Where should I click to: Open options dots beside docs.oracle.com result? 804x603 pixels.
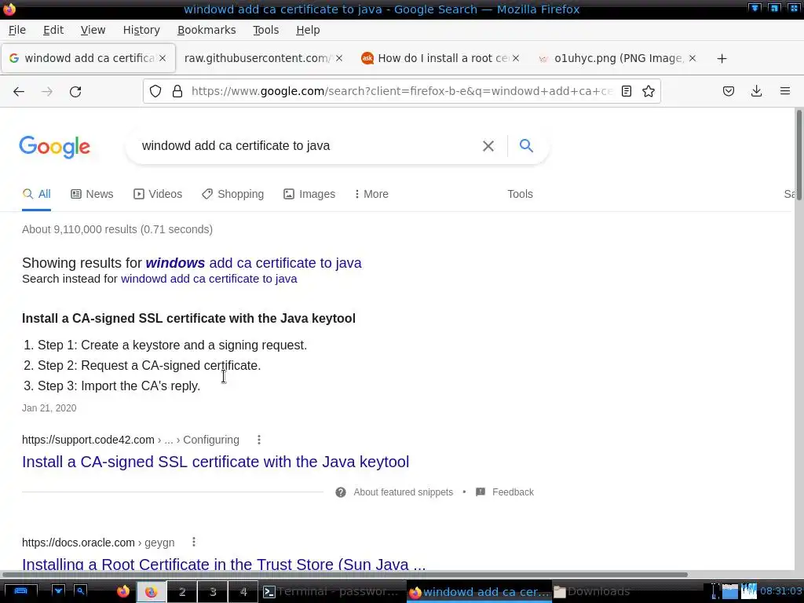pos(194,542)
